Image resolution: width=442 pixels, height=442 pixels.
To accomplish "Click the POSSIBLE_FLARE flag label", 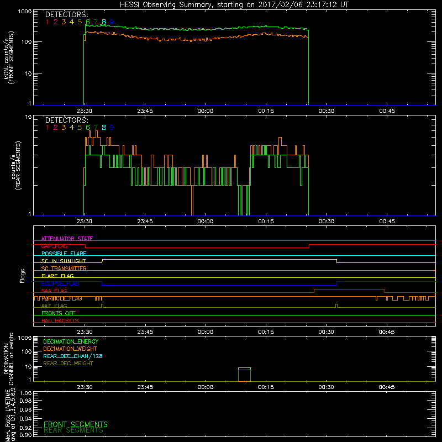I will [x=64, y=254].
